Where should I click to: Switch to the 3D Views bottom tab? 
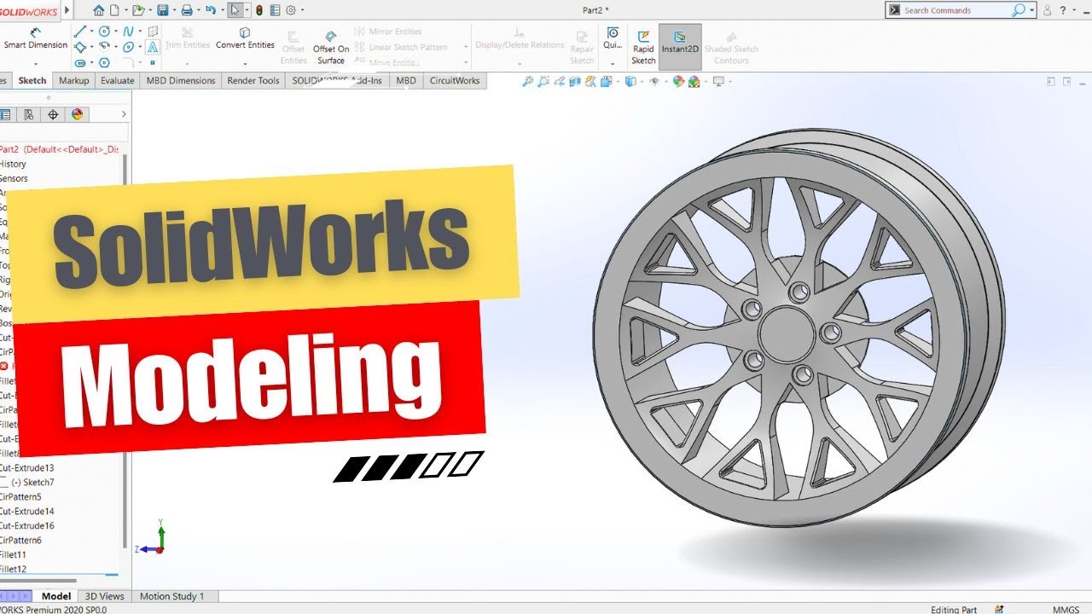[105, 596]
